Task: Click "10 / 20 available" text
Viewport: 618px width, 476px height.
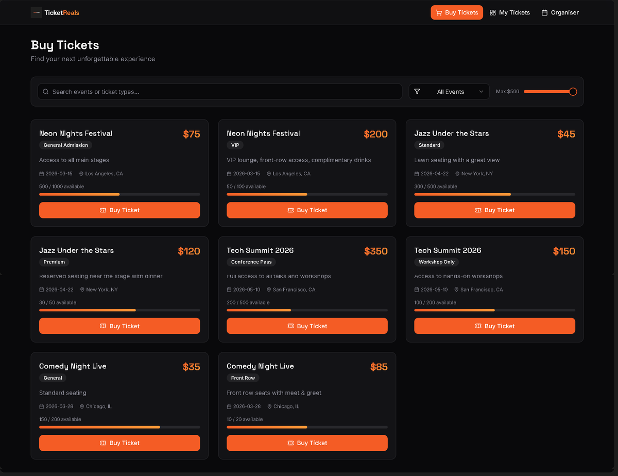Action: pos(245,419)
